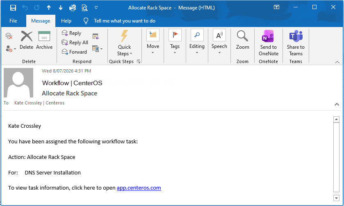The width and height of the screenshot is (344, 206).
Task: Share the message to Teams
Action: [296, 43]
